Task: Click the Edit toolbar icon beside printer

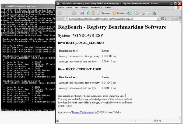Action: [x=148, y=13]
